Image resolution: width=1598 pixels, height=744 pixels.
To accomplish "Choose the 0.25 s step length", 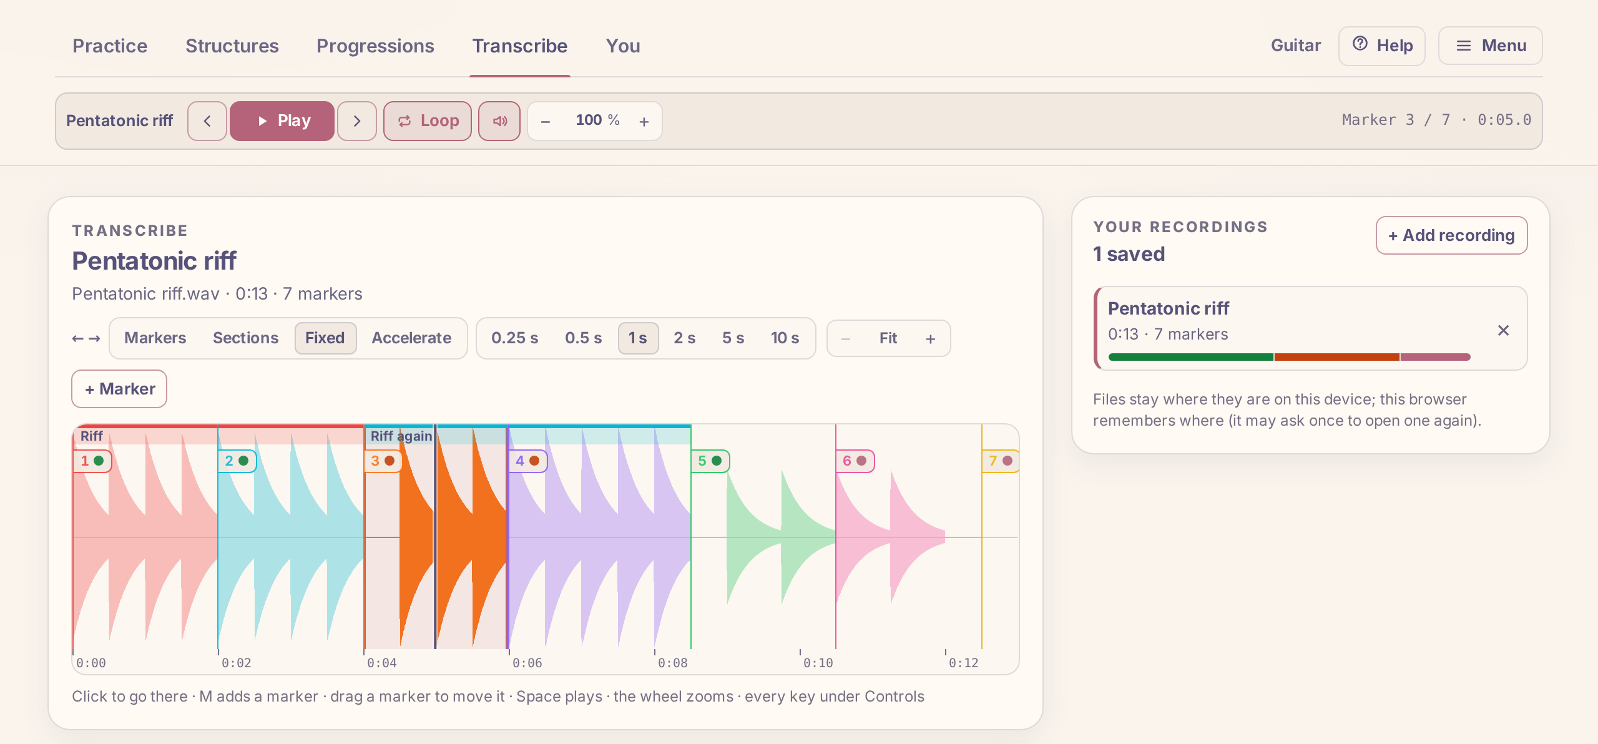I will pos(515,338).
